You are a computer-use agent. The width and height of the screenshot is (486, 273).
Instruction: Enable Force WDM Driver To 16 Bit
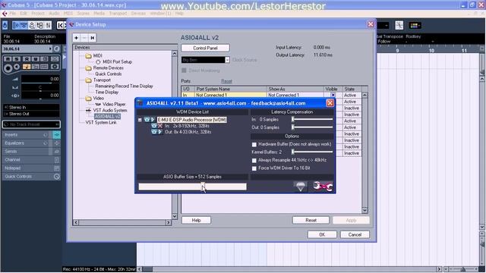click(x=254, y=168)
